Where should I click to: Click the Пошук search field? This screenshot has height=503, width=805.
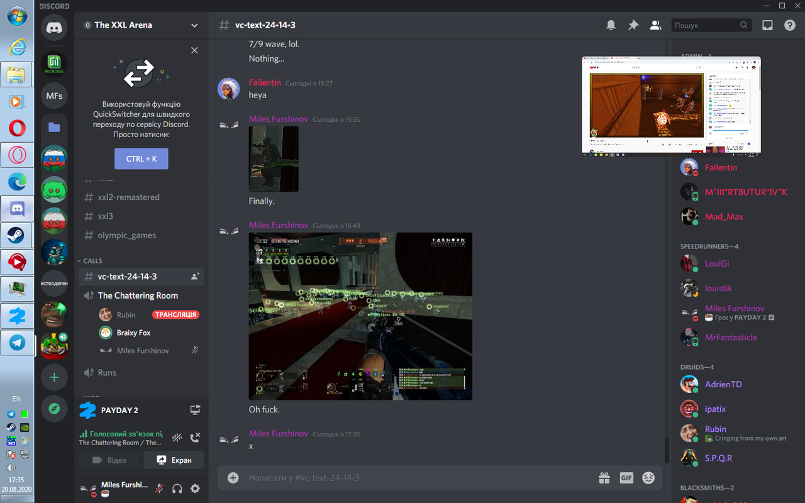[712, 25]
